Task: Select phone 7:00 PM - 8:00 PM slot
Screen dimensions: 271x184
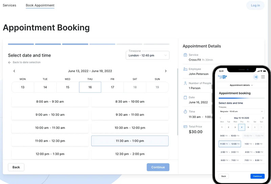Action: click(253, 160)
